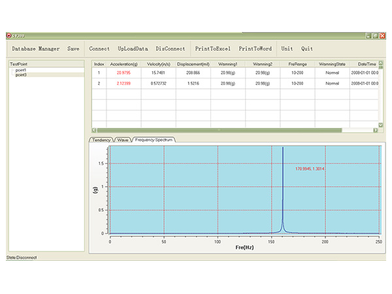The height and width of the screenshot is (294, 392).
Task: Sort by the Index column header
Action: [99, 64]
